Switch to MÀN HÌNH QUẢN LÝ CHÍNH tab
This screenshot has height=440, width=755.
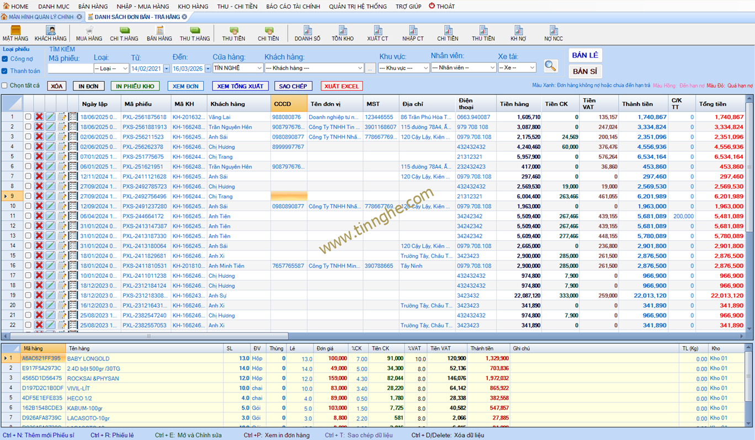38,17
